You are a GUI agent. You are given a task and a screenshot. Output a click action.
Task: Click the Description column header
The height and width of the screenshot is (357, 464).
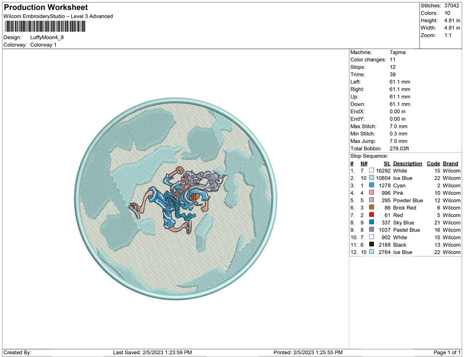407,164
